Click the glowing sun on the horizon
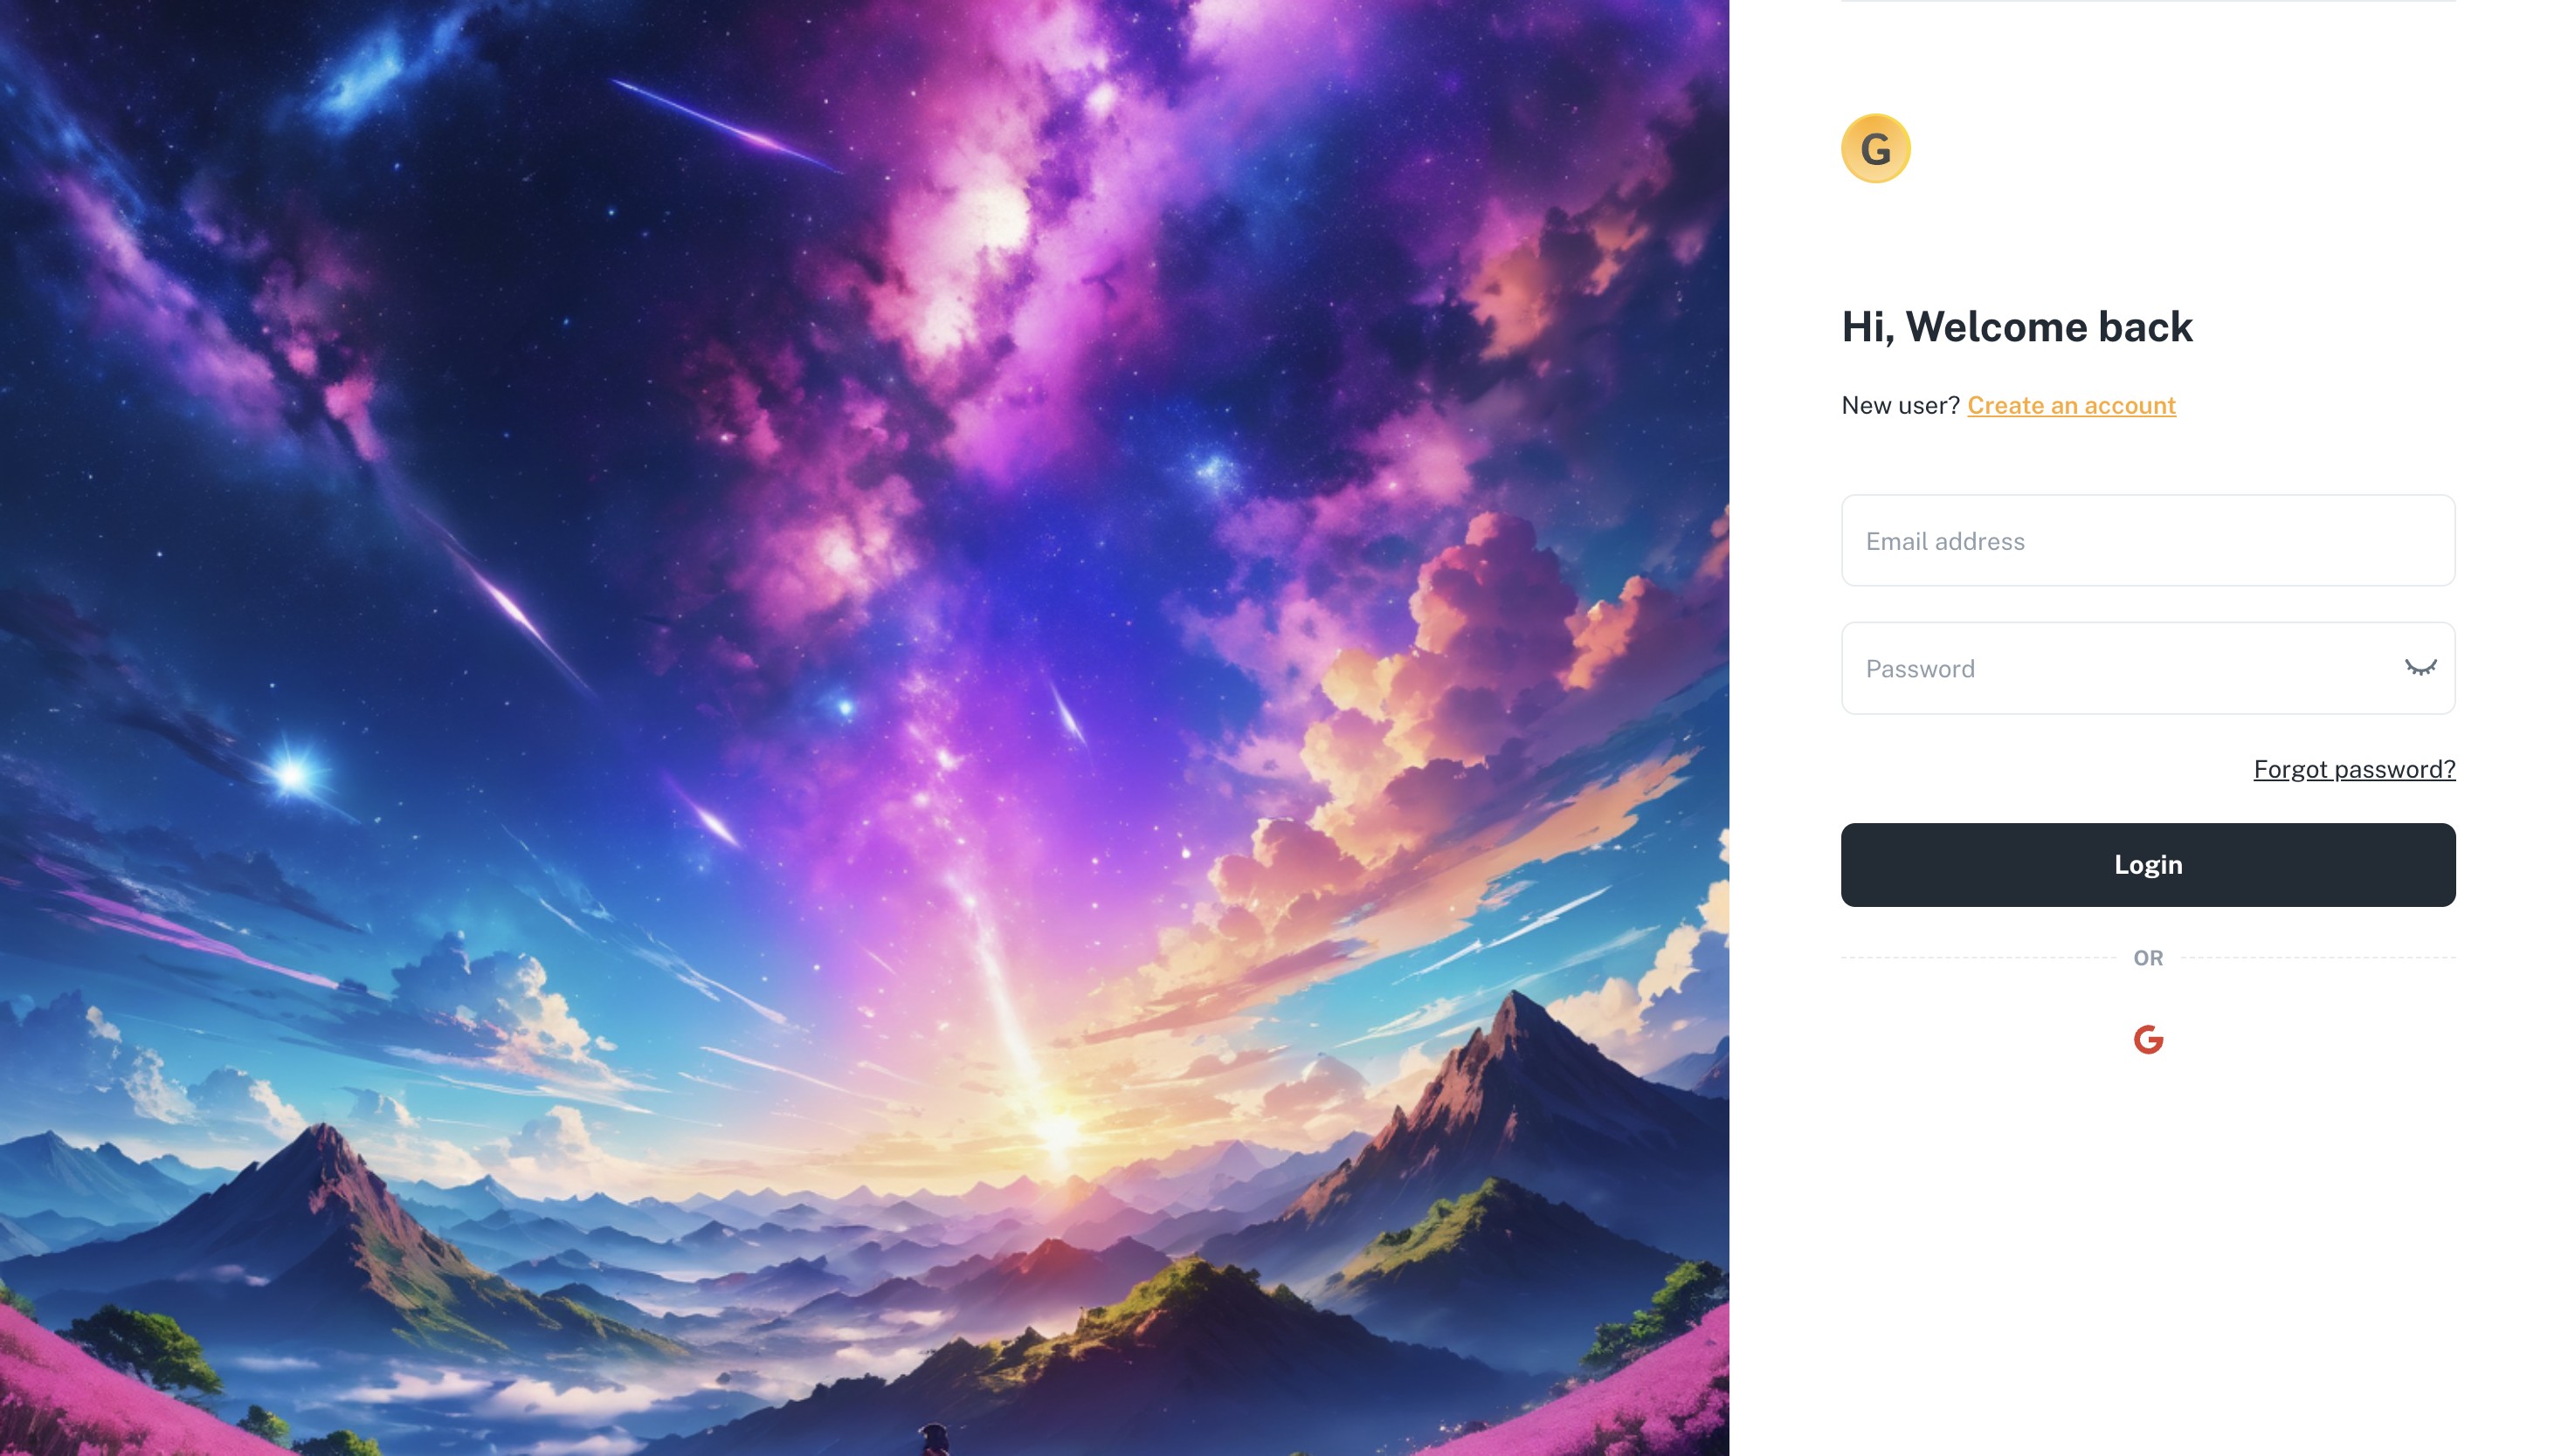The width and height of the screenshot is (2568, 1456). [1059, 1130]
